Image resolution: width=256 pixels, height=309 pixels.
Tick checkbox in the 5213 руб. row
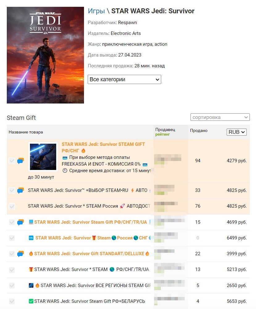click(12, 269)
